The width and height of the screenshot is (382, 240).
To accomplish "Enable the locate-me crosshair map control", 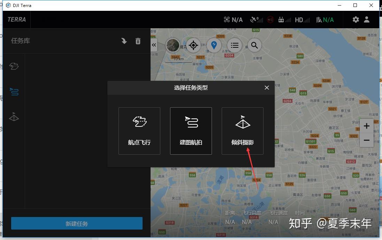I will [x=193, y=45].
